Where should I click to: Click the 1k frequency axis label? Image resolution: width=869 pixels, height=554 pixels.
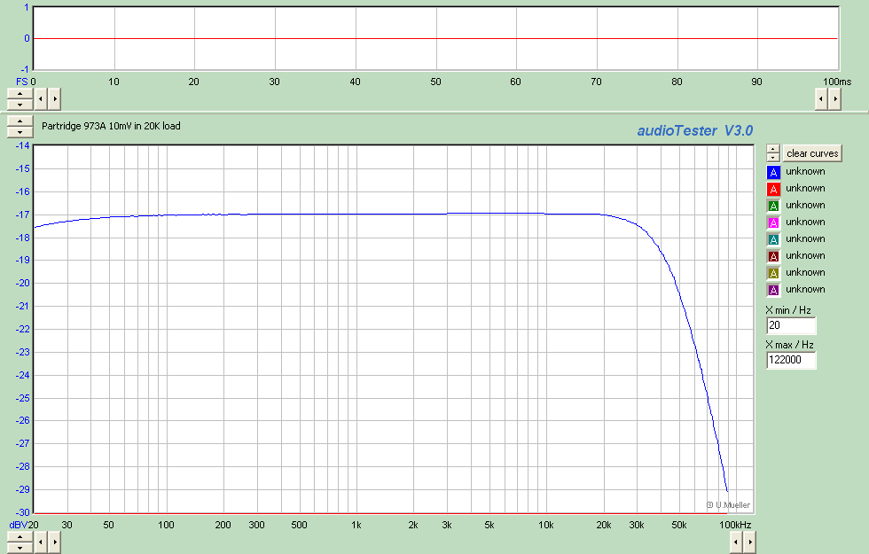coord(356,525)
